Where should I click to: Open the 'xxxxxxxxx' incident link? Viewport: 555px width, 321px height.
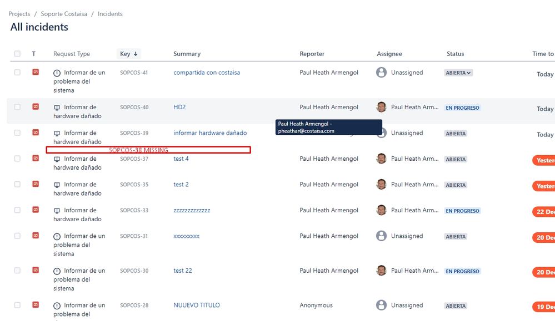coord(187,236)
